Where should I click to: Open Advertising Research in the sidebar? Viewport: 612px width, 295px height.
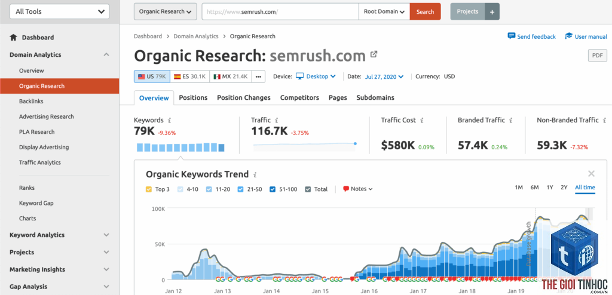coord(47,116)
